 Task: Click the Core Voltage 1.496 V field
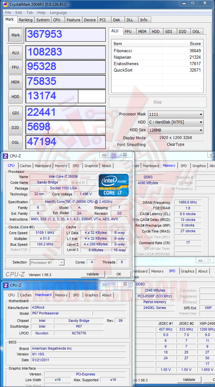click(85, 194)
